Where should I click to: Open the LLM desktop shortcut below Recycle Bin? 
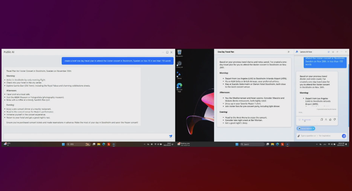tap(179, 64)
